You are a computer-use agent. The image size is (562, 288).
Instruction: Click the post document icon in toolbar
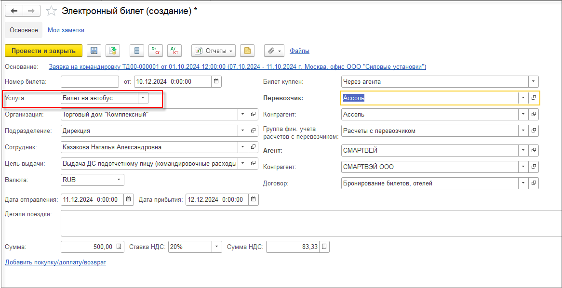[112, 51]
